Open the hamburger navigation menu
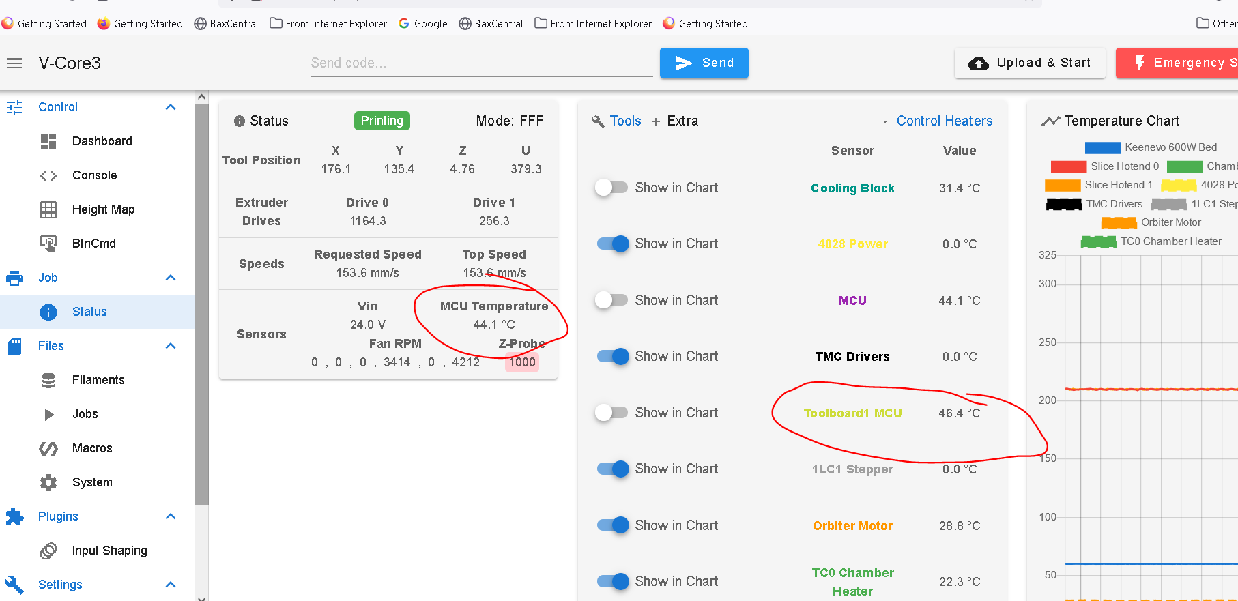 pyautogui.click(x=14, y=63)
